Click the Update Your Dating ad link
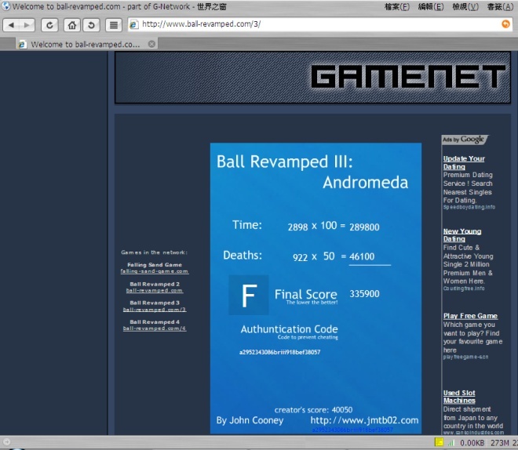Screen dimensions: 518x450 [x=464, y=162]
